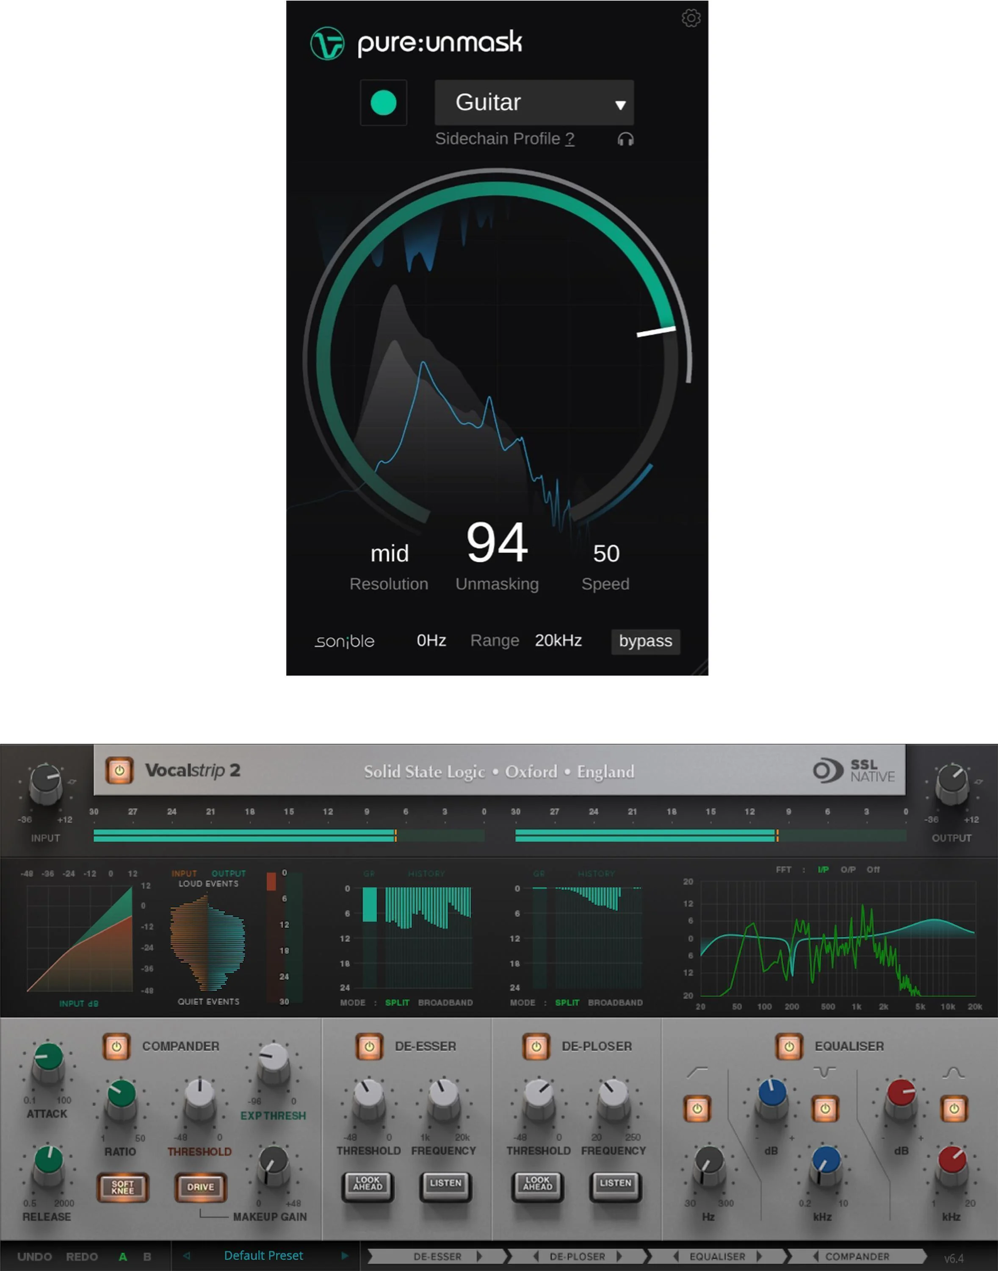
Task: Select the 'mid' Resolution value
Action: tap(389, 553)
